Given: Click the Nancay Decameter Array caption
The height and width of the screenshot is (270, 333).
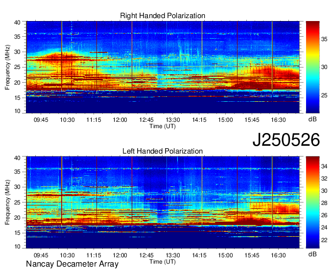Looking at the screenshot, I should coord(72,264).
